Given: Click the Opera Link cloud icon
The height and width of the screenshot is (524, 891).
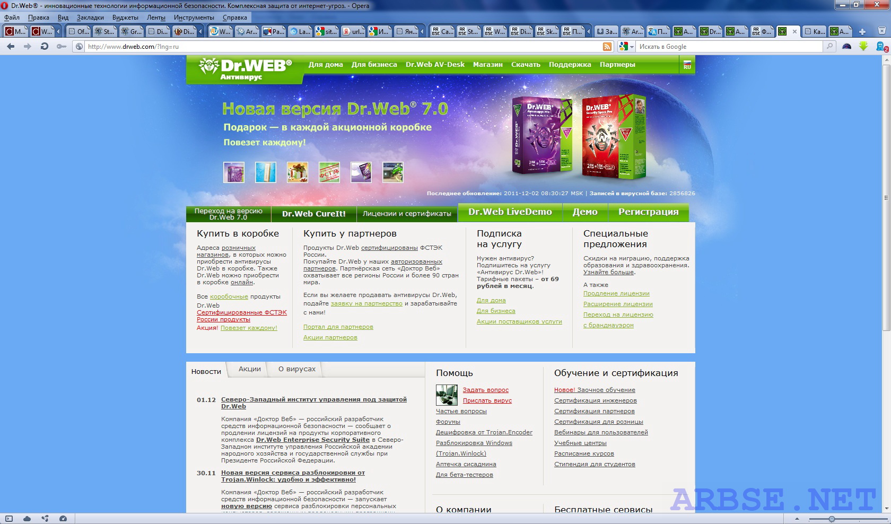Looking at the screenshot, I should coord(27,519).
